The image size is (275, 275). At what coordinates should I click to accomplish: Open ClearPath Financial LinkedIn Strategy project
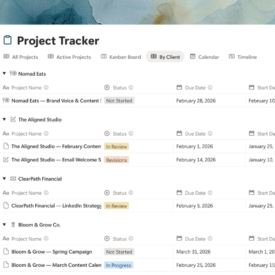[x=56, y=206]
